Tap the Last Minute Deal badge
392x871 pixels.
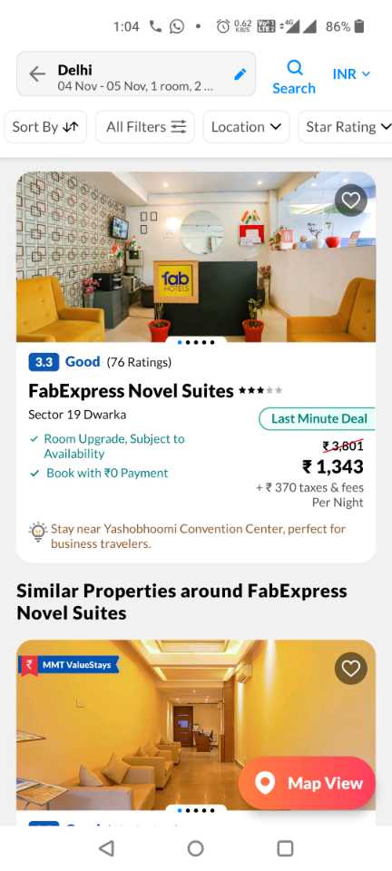(x=318, y=419)
